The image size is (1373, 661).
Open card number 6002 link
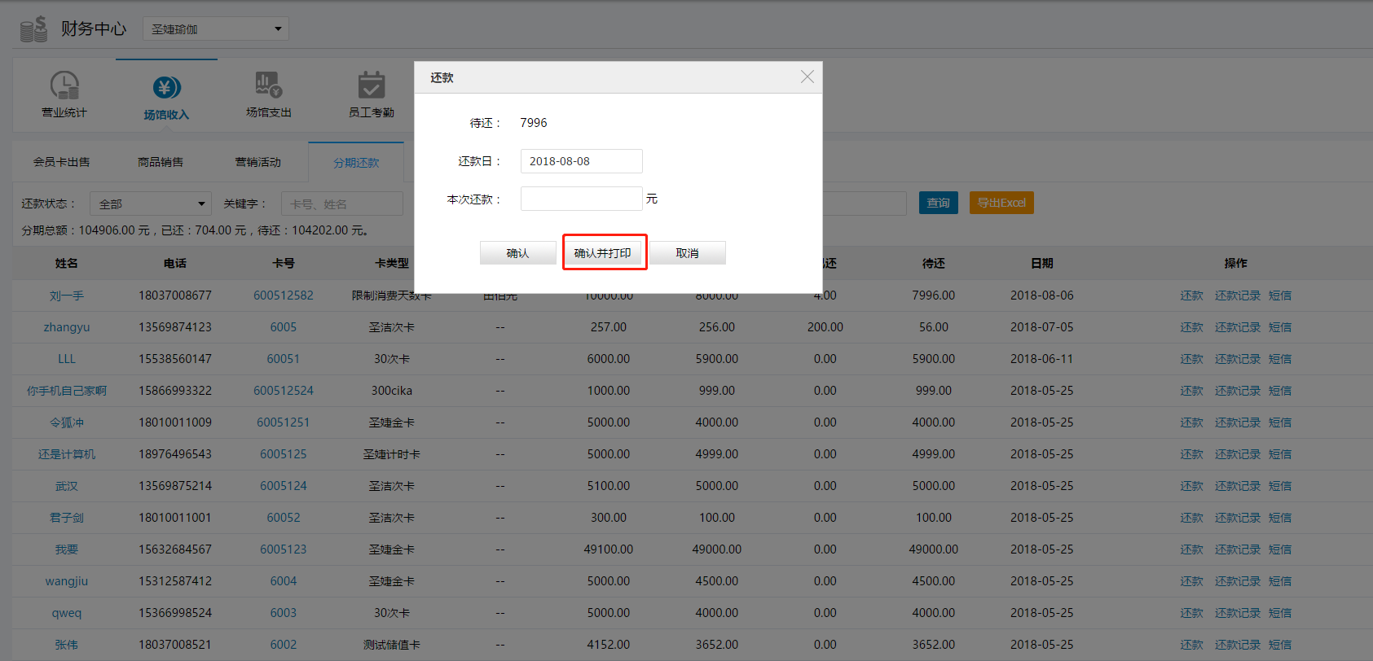284,645
